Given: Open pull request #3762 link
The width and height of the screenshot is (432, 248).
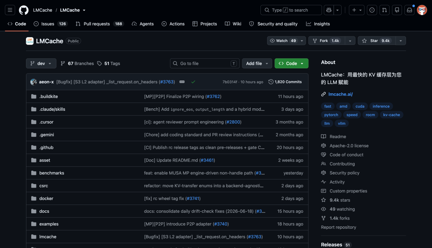Looking at the screenshot, I should pos(214,96).
